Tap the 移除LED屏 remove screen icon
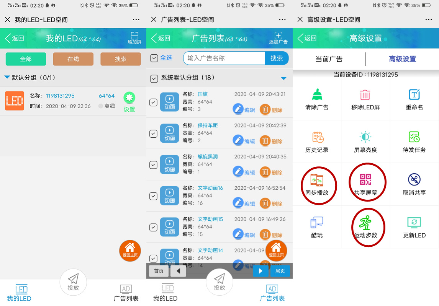This screenshot has width=439, height=306. tap(365, 99)
